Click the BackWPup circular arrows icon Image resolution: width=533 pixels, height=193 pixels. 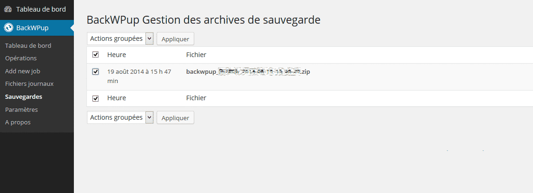click(x=8, y=28)
